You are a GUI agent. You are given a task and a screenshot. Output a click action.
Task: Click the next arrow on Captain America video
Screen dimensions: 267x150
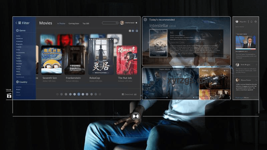point(146,97)
